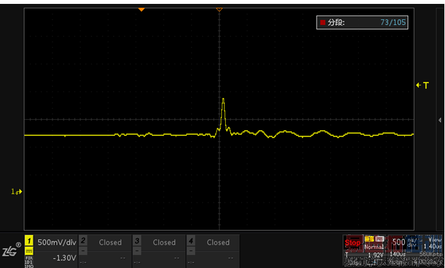Image resolution: width=445 pixels, height=268 pixels.
Task: Expand the collapsed right side panel arrow
Action: [x=440, y=120]
